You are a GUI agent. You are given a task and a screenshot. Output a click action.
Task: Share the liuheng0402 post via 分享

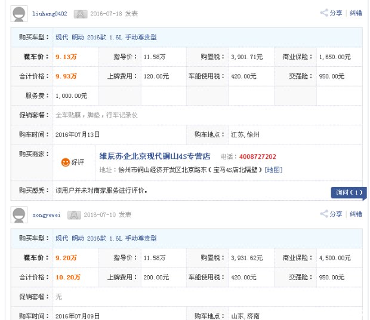(331, 13)
